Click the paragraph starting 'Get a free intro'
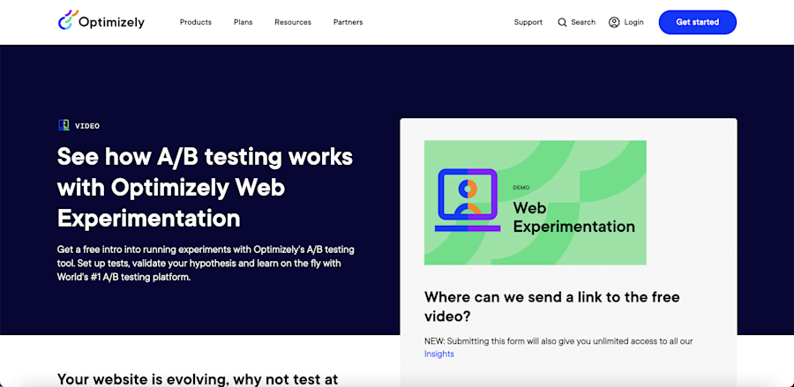794x387 pixels. (x=206, y=264)
